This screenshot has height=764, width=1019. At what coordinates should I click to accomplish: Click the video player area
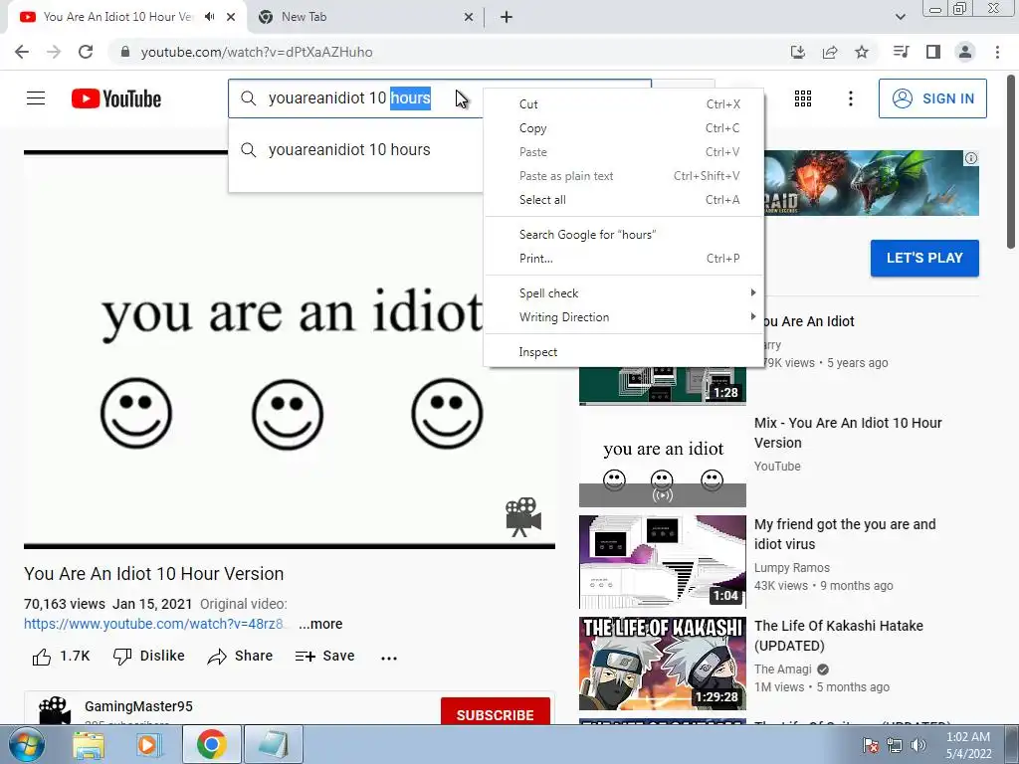(290, 349)
